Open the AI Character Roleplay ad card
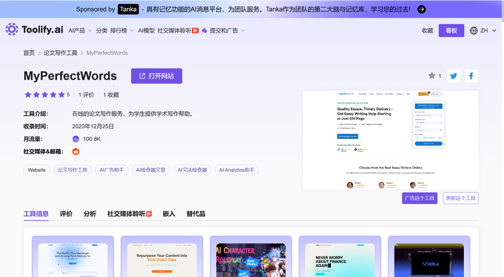This screenshot has width=504, height=277. tap(251, 256)
